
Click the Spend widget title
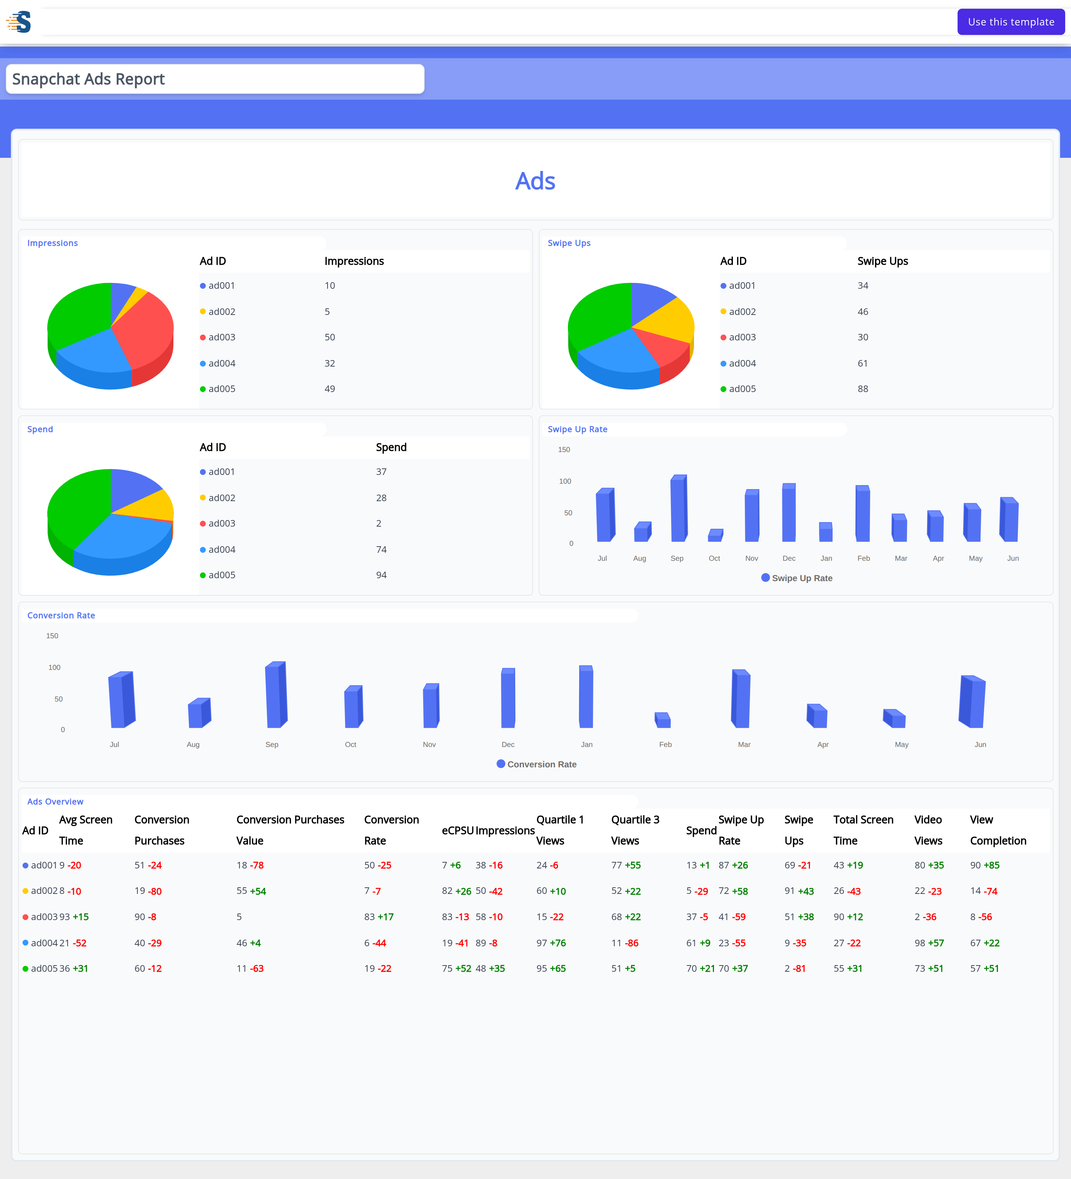[40, 429]
